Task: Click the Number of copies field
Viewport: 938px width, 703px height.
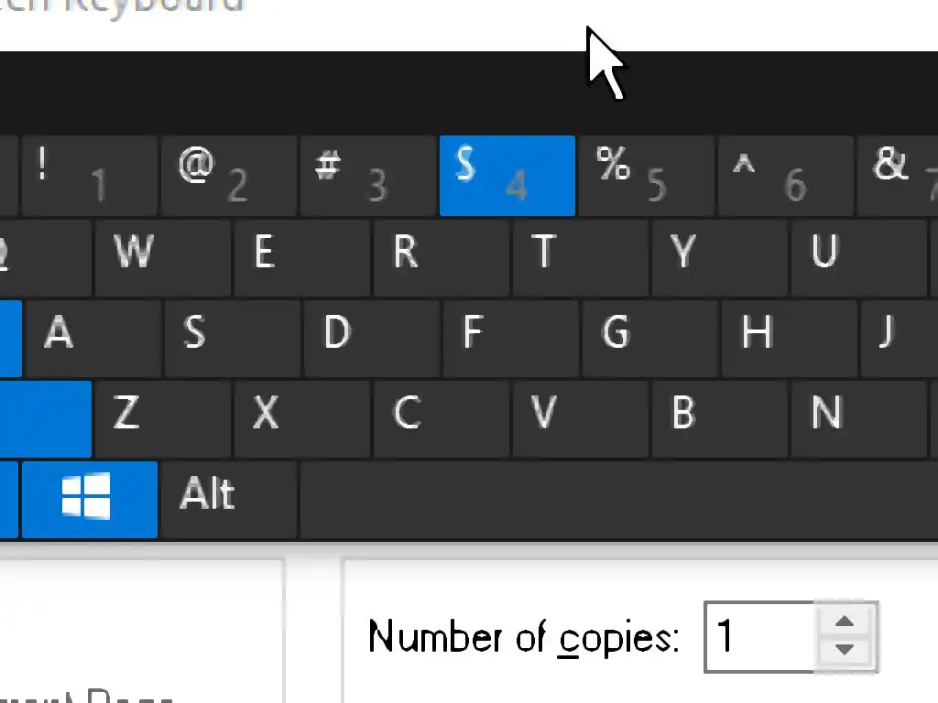Action: coord(758,637)
